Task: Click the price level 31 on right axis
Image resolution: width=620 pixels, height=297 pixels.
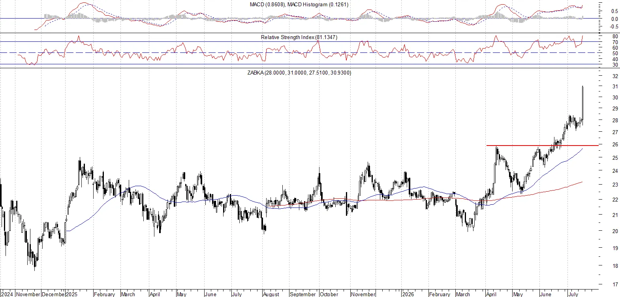Action: coord(615,86)
